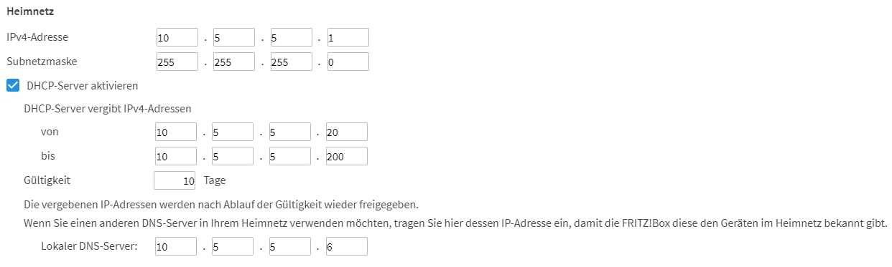Click the Lokaler DNS-Server first octet field
Screen dimensions: 892x267
pyautogui.click(x=175, y=247)
